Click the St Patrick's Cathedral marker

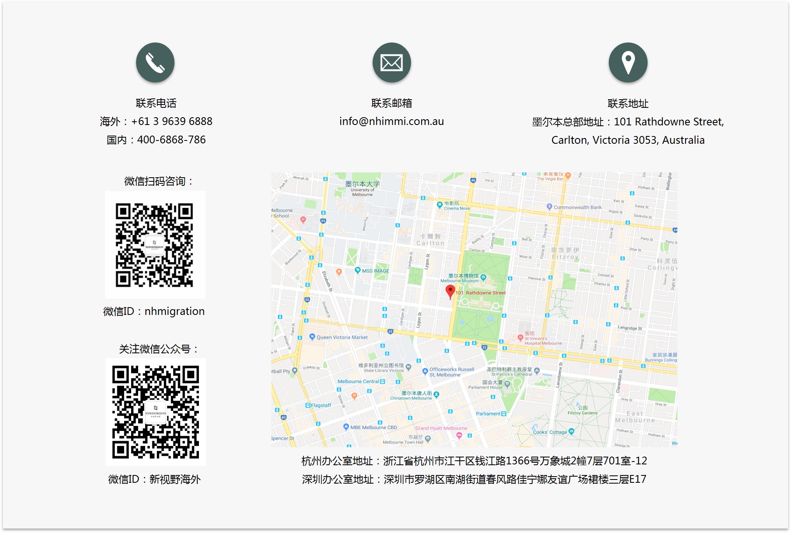point(537,371)
